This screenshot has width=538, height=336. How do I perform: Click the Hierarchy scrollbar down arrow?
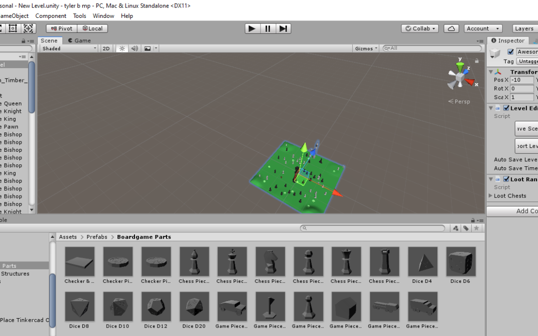pyautogui.click(x=31, y=210)
